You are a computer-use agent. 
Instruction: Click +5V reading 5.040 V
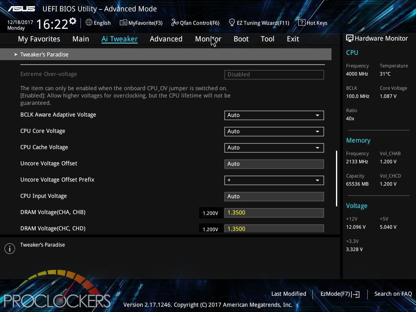click(x=388, y=227)
